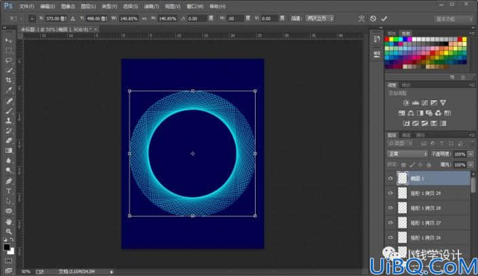The width and height of the screenshot is (478, 276).
Task: Switch to warp mode icon
Action: pyautogui.click(x=361, y=18)
